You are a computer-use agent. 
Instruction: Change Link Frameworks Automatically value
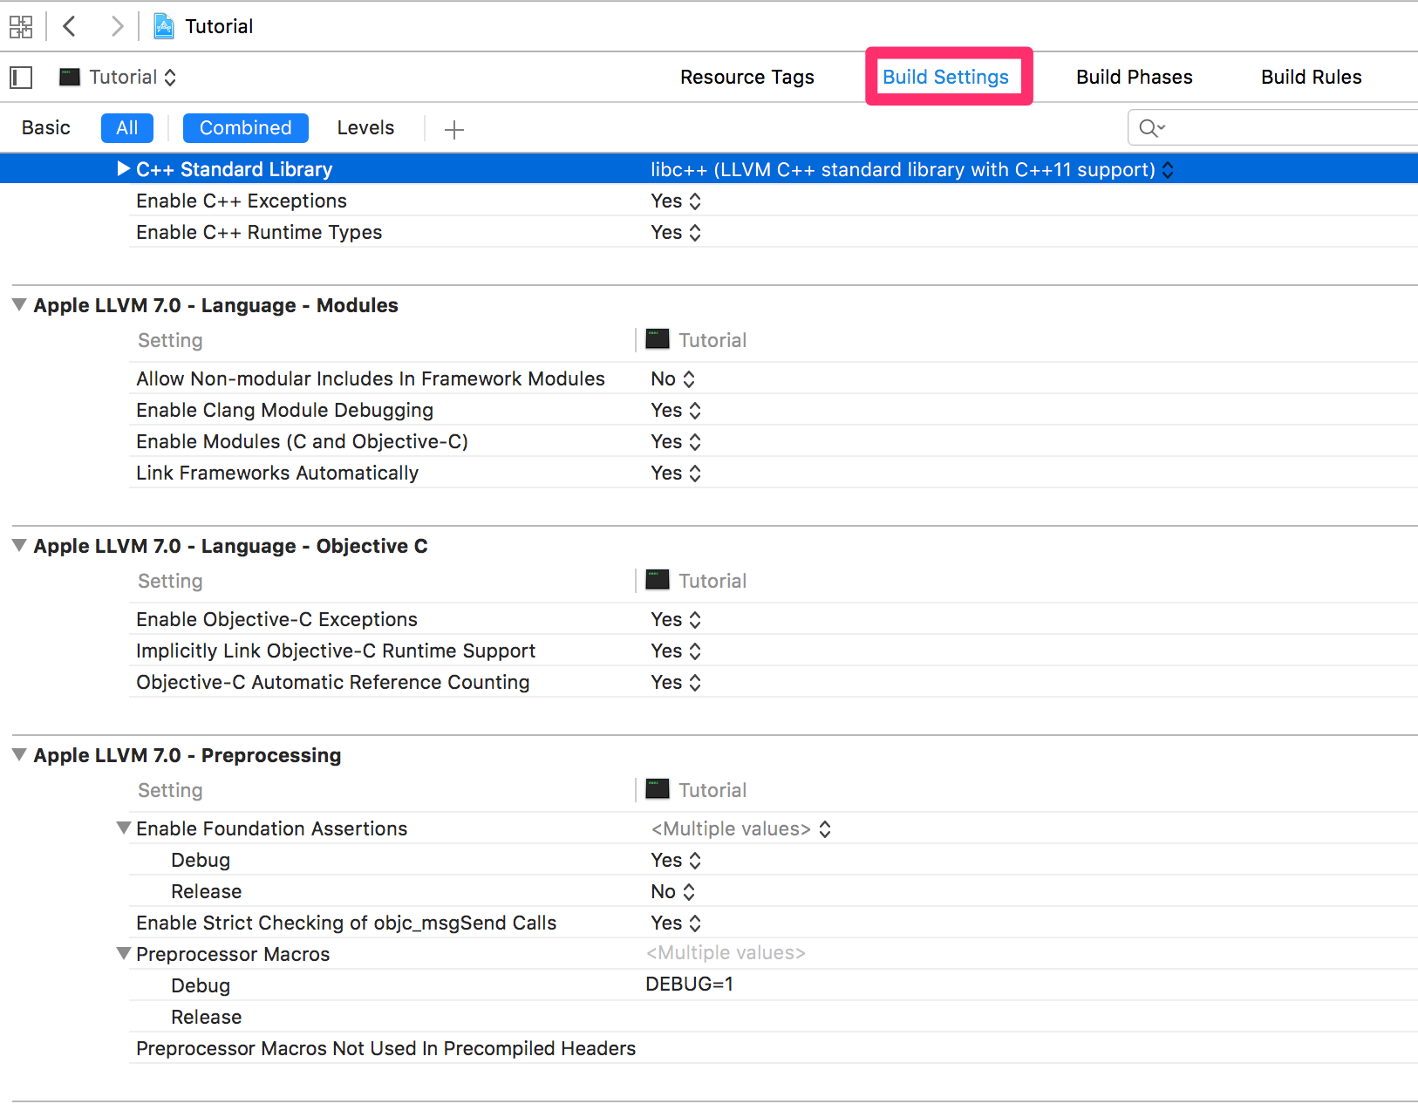click(676, 473)
